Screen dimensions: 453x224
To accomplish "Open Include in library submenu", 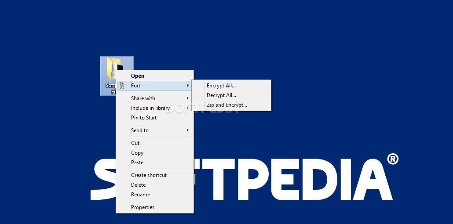I will coord(154,108).
